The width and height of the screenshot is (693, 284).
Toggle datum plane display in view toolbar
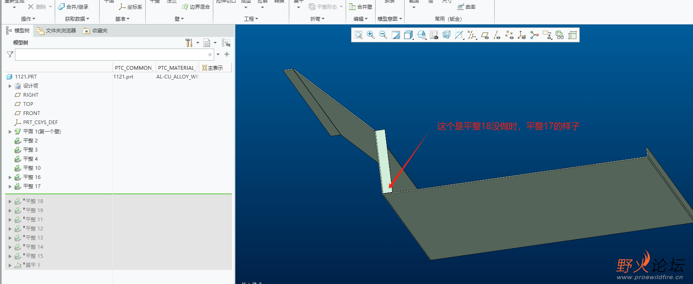click(x=485, y=35)
